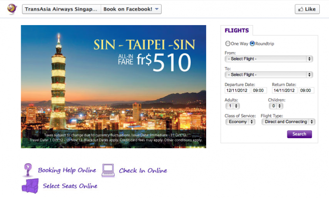Open the Children count dropdown
Image resolution: width=329 pixels, height=198 pixels.
[x=276, y=106]
